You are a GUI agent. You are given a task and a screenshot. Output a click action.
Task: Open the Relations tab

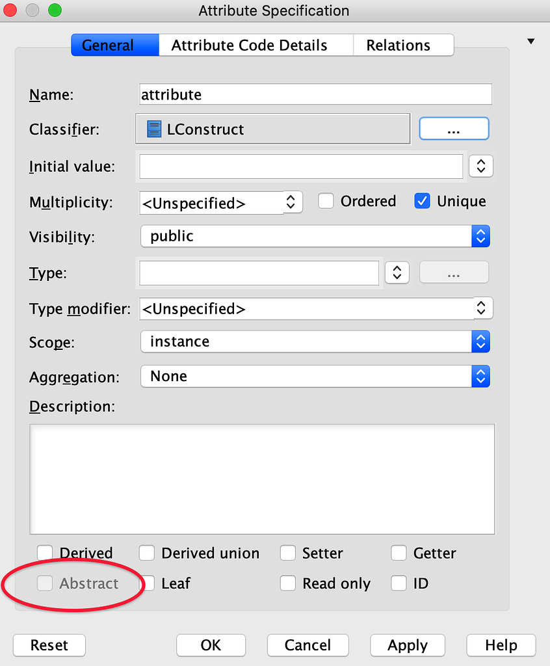[x=403, y=45]
